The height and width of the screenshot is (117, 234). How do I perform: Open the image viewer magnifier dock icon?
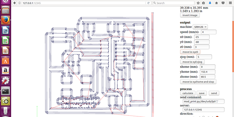click(x=6, y=101)
